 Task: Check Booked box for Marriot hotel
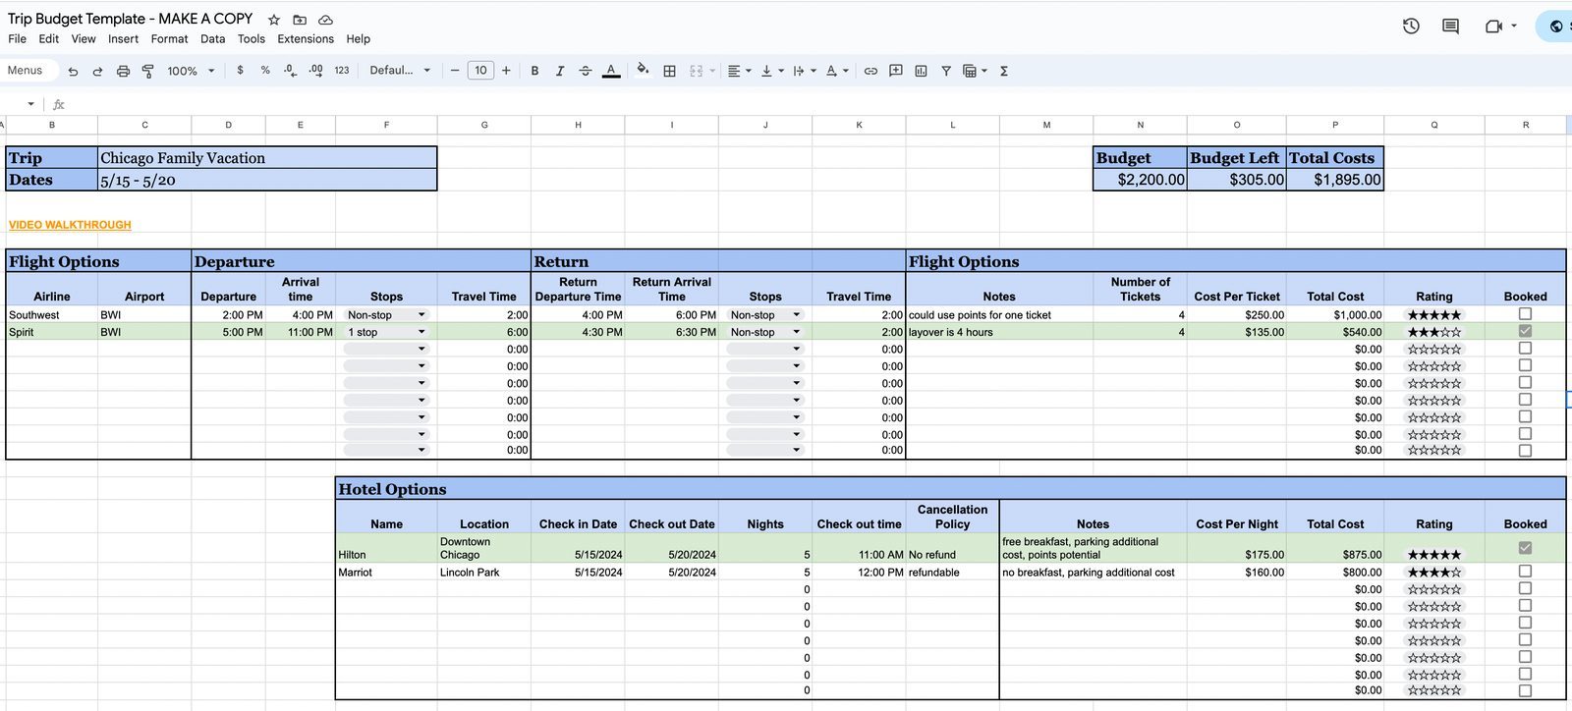tap(1525, 571)
